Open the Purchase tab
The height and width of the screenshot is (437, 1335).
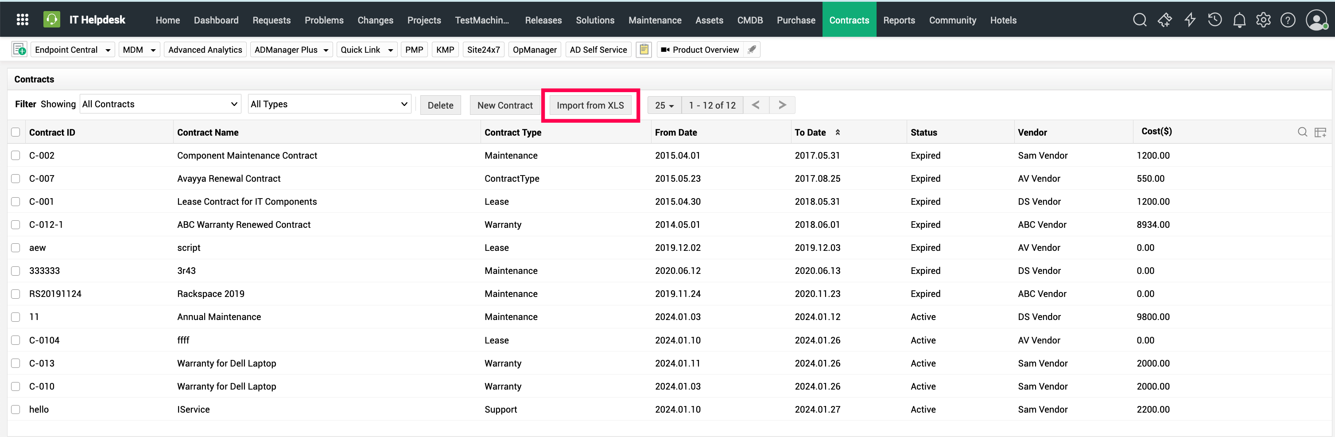[x=796, y=20]
